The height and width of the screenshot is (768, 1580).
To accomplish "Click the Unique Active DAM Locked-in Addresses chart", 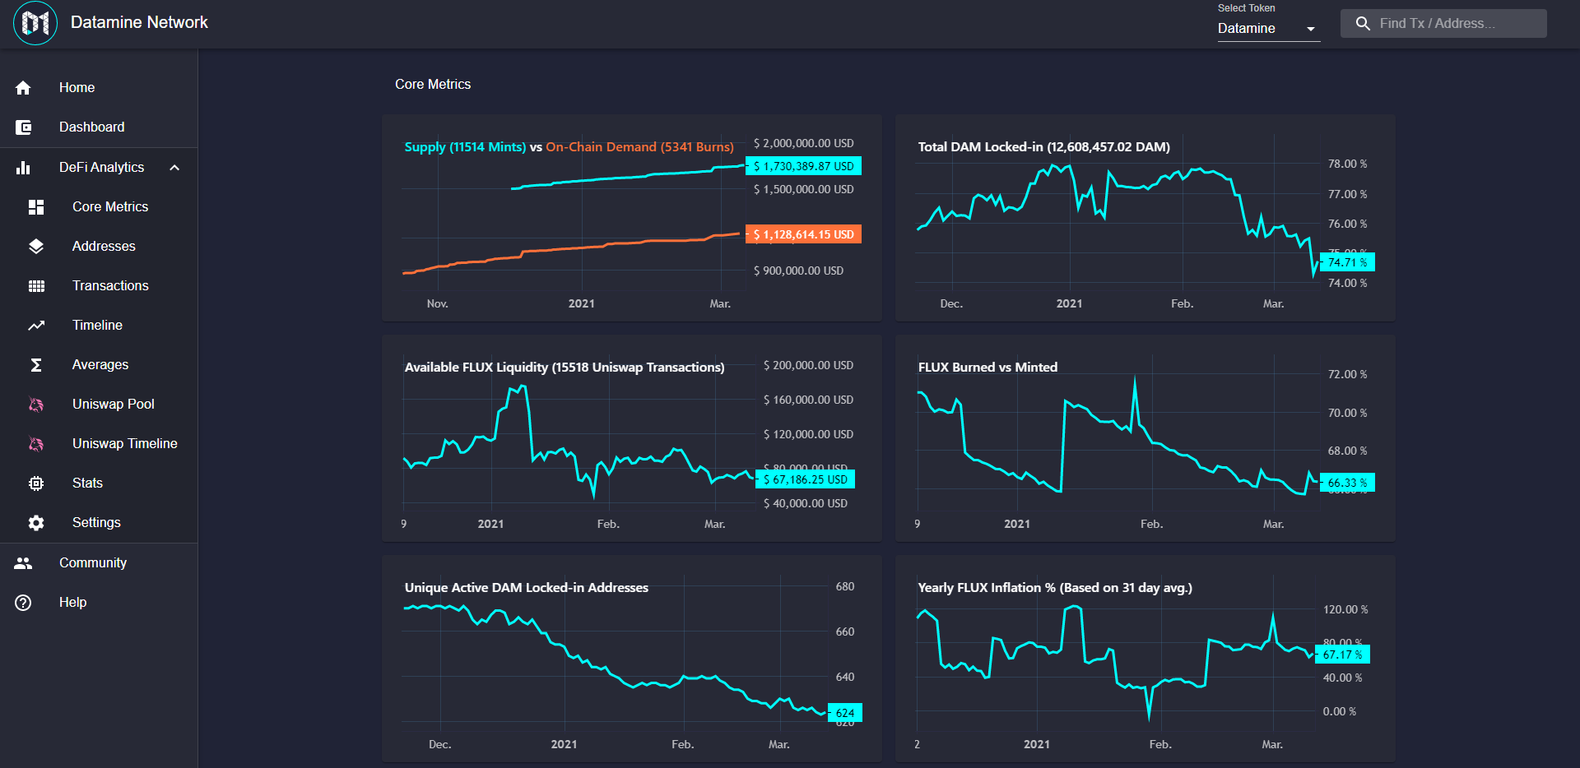I will 632,659.
